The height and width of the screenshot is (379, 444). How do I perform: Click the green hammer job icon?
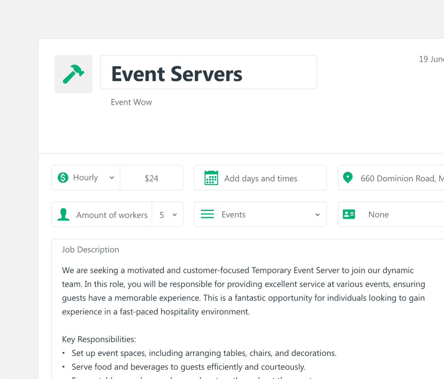click(73, 74)
